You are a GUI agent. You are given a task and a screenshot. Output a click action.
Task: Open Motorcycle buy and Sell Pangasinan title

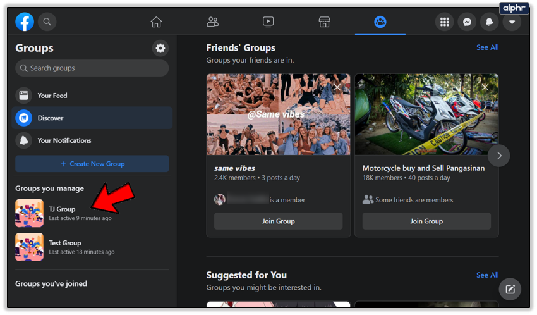tap(423, 168)
